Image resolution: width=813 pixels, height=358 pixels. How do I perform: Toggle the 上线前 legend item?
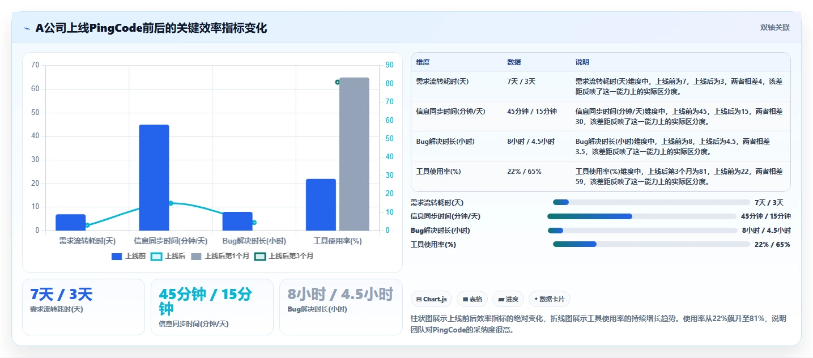[x=129, y=256]
